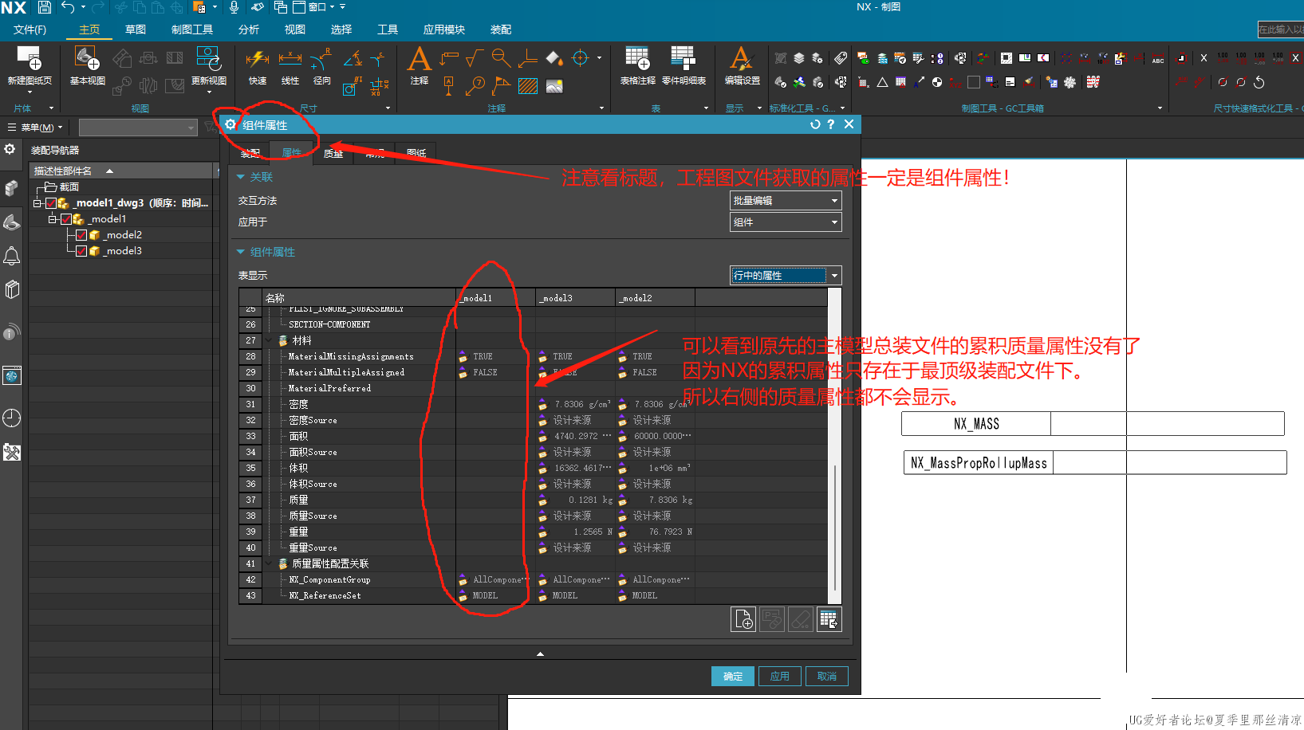The height and width of the screenshot is (730, 1304).
Task: Open the 应用模块 ribbon tab
Action: (x=444, y=29)
